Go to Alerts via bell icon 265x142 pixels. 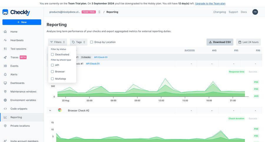5,75
